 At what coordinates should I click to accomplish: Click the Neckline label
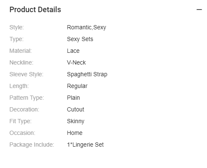point(21,62)
